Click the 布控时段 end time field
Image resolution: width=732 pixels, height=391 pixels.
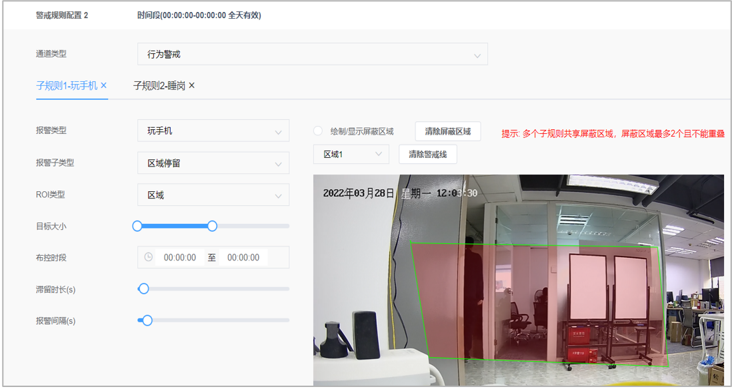[x=243, y=258]
